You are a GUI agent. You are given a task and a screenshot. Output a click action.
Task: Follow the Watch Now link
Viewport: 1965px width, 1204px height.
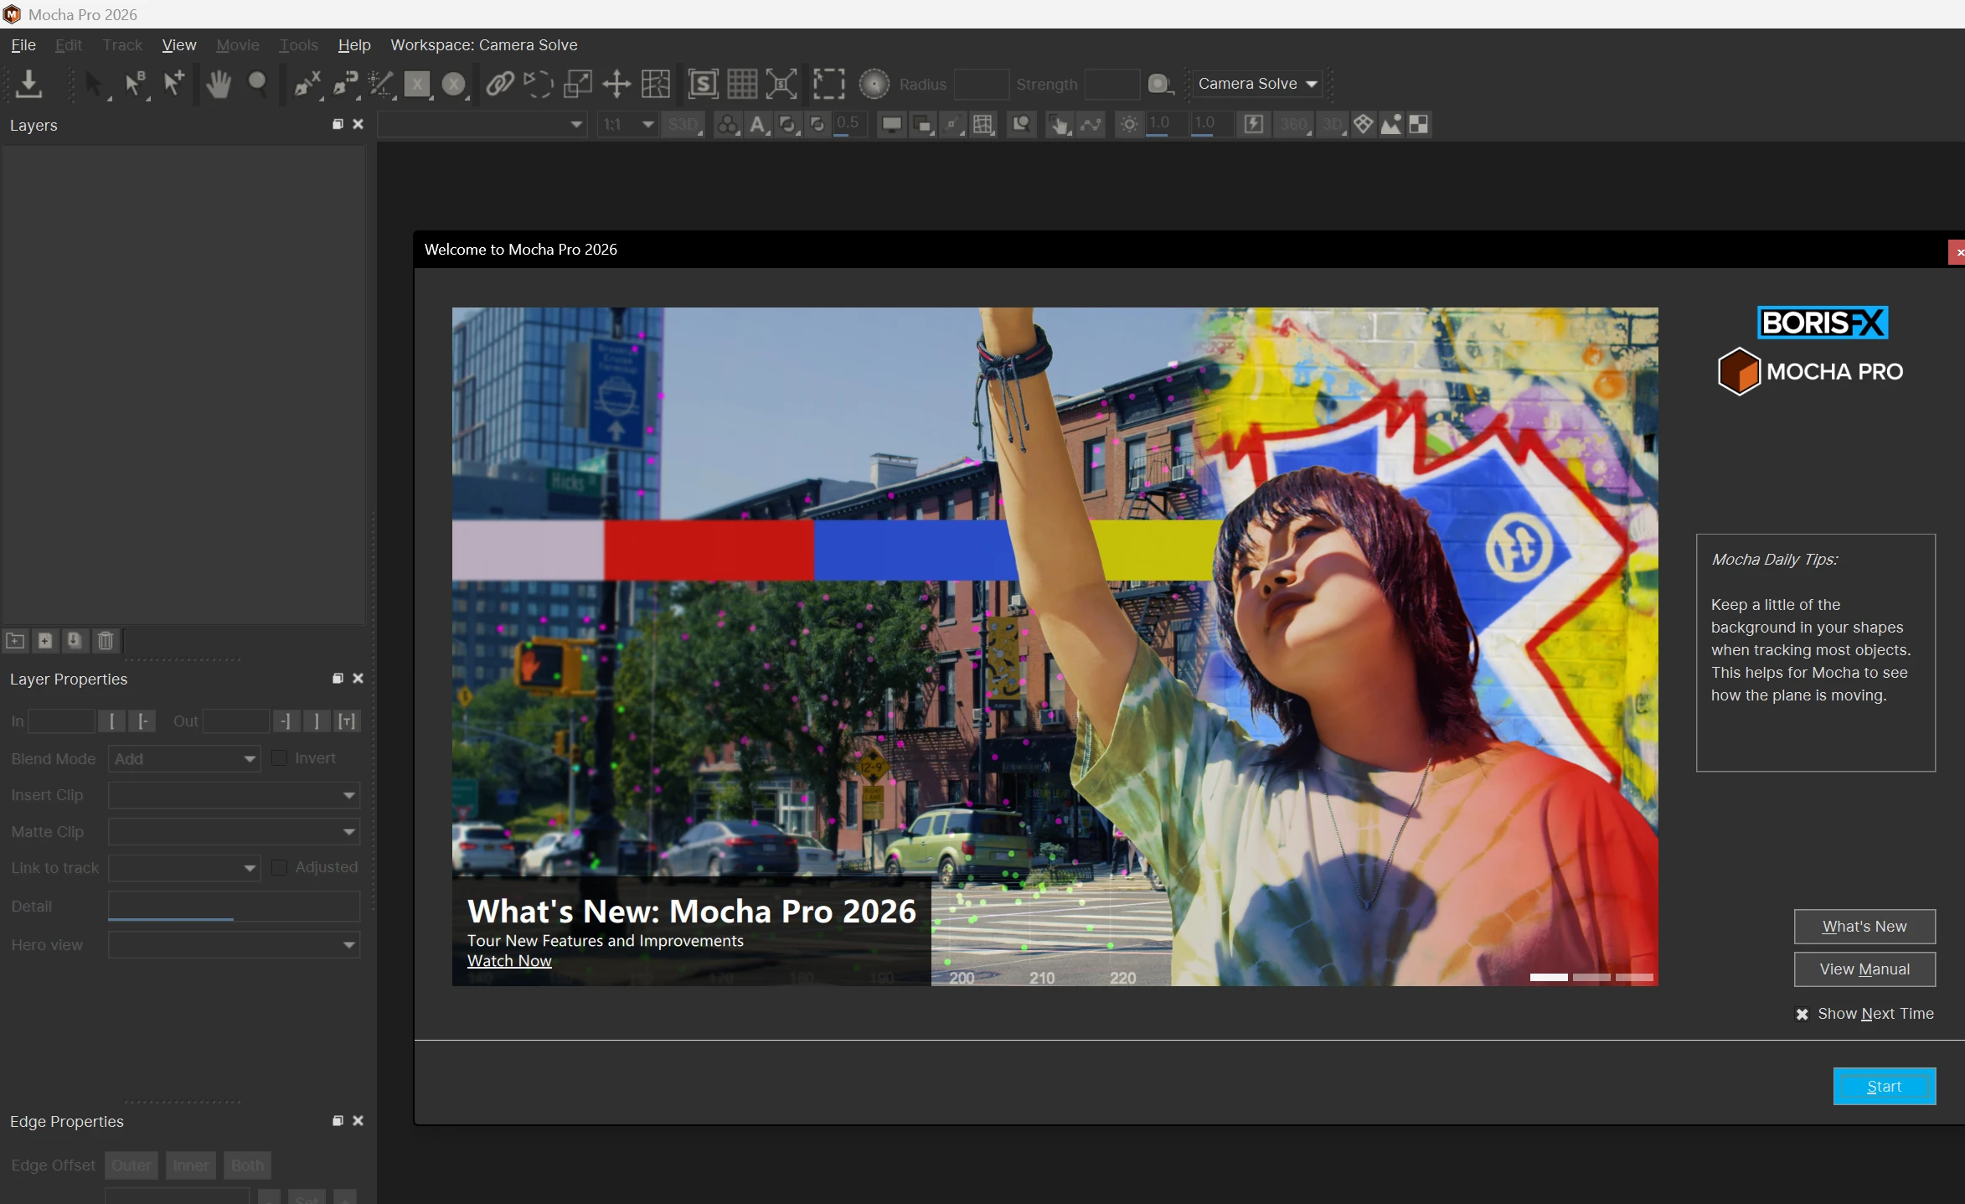509,961
